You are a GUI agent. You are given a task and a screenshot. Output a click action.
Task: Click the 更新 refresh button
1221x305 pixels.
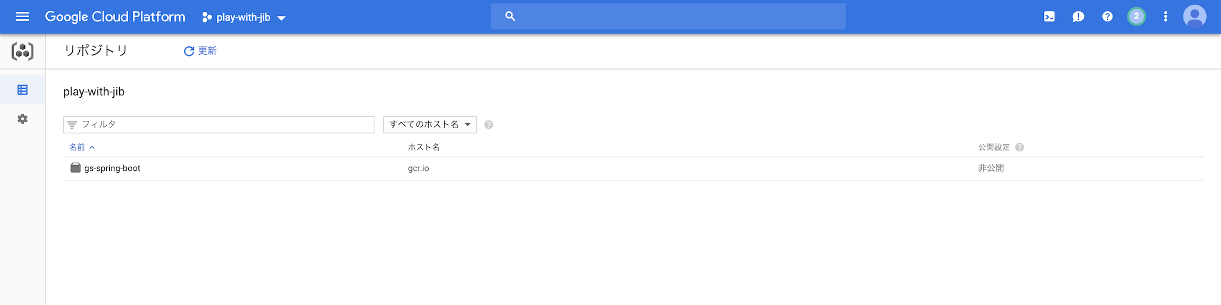tap(200, 51)
